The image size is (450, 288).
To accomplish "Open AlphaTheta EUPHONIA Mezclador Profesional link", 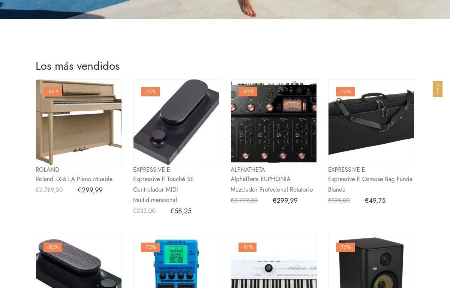I will pyautogui.click(x=272, y=184).
